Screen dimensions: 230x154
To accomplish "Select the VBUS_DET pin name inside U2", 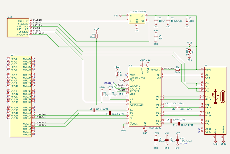I will click(x=156, y=70).
